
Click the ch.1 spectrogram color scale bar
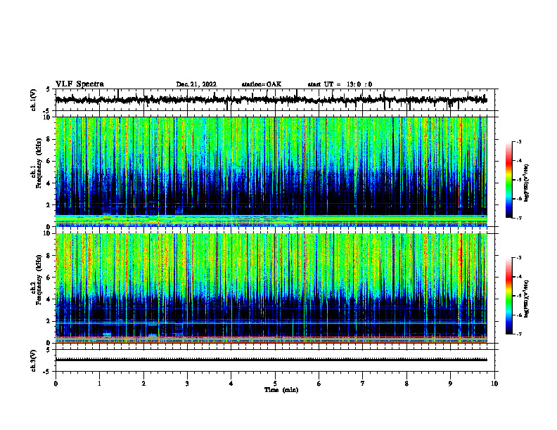pyautogui.click(x=509, y=180)
